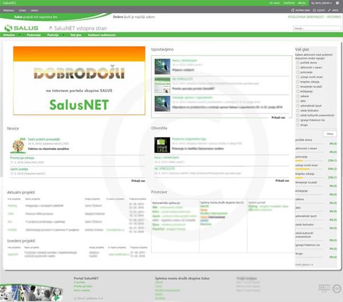343x302 pixels.
Task: Switch to the PREBRSKAJ ribbon tab
Action: pyautogui.click(x=8, y=11)
